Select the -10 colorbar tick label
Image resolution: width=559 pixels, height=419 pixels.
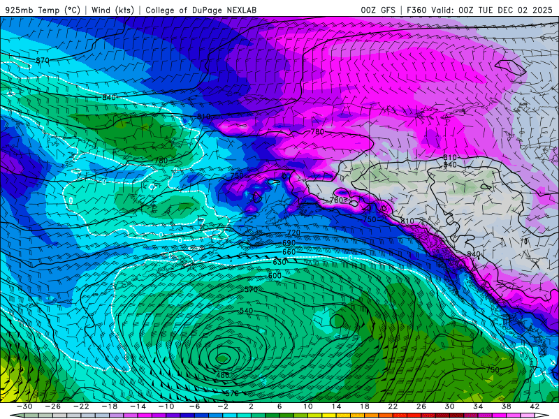click(166, 406)
